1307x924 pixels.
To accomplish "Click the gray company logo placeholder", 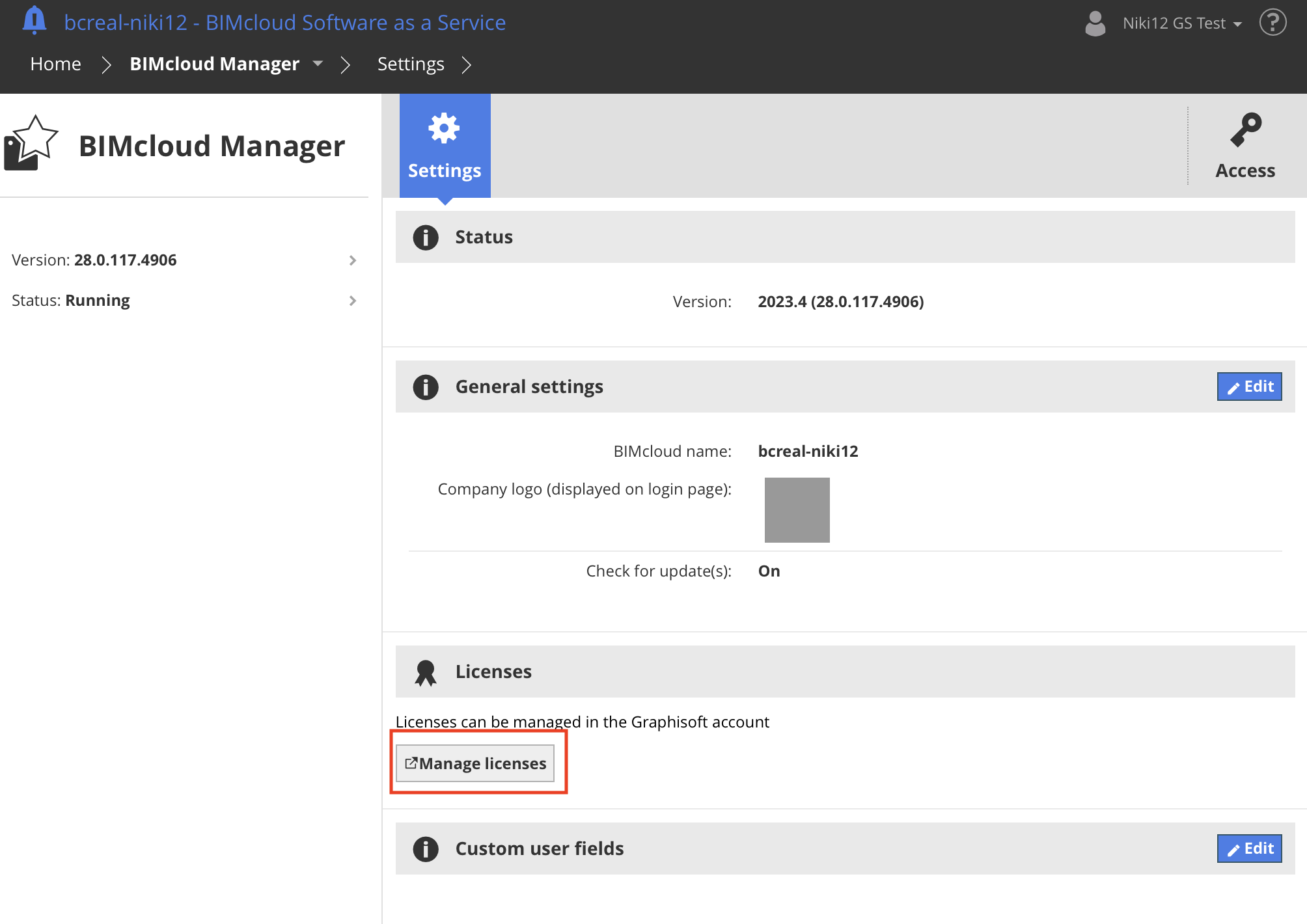I will click(797, 510).
